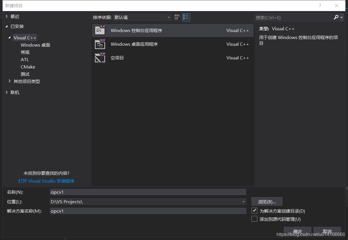
Task: Open the 排序依据 默认值 dropdown
Action: click(142, 17)
